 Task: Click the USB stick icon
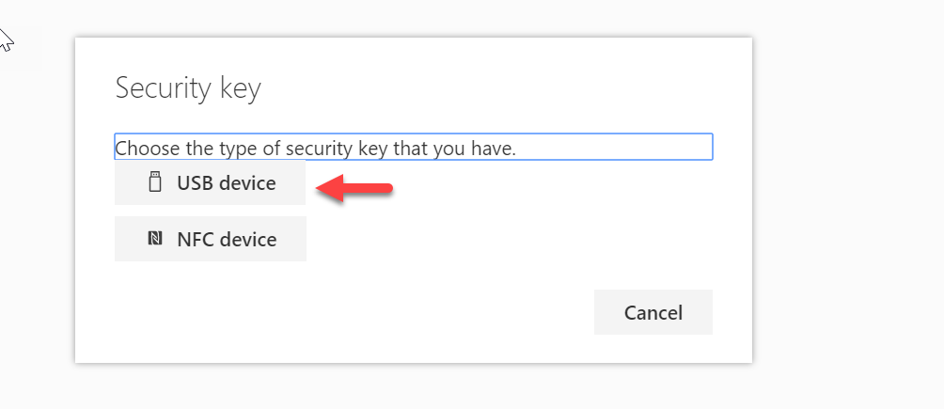click(155, 181)
